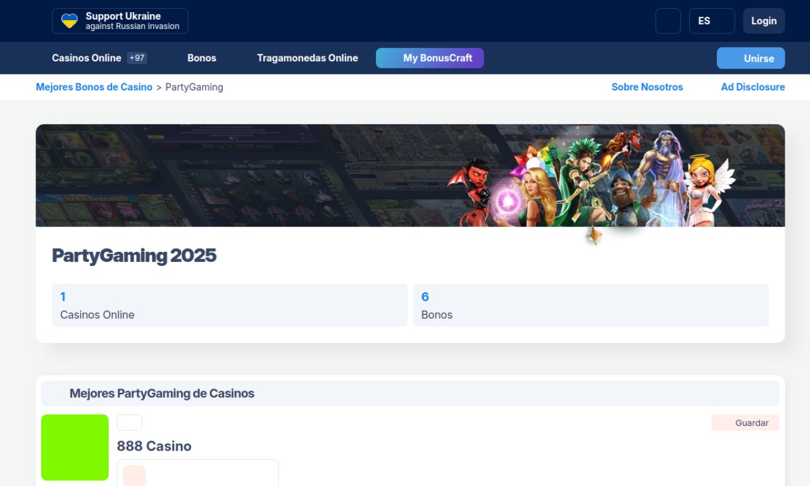Click the Guardar button for 888 Casino
The image size is (810, 486).
tap(745, 423)
